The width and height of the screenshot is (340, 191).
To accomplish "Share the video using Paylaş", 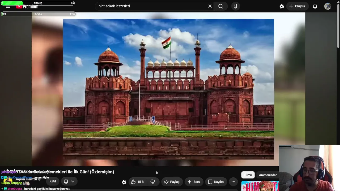I will coord(172,182).
